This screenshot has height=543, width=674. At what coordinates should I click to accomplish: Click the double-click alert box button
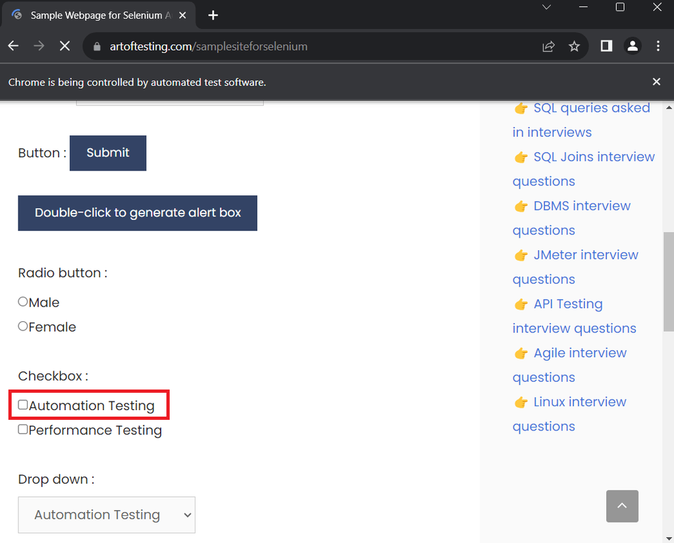(x=138, y=213)
